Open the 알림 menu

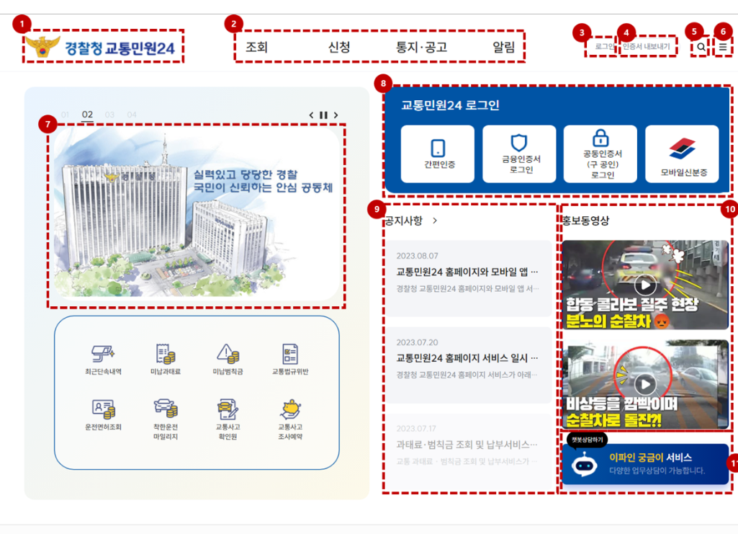(503, 47)
